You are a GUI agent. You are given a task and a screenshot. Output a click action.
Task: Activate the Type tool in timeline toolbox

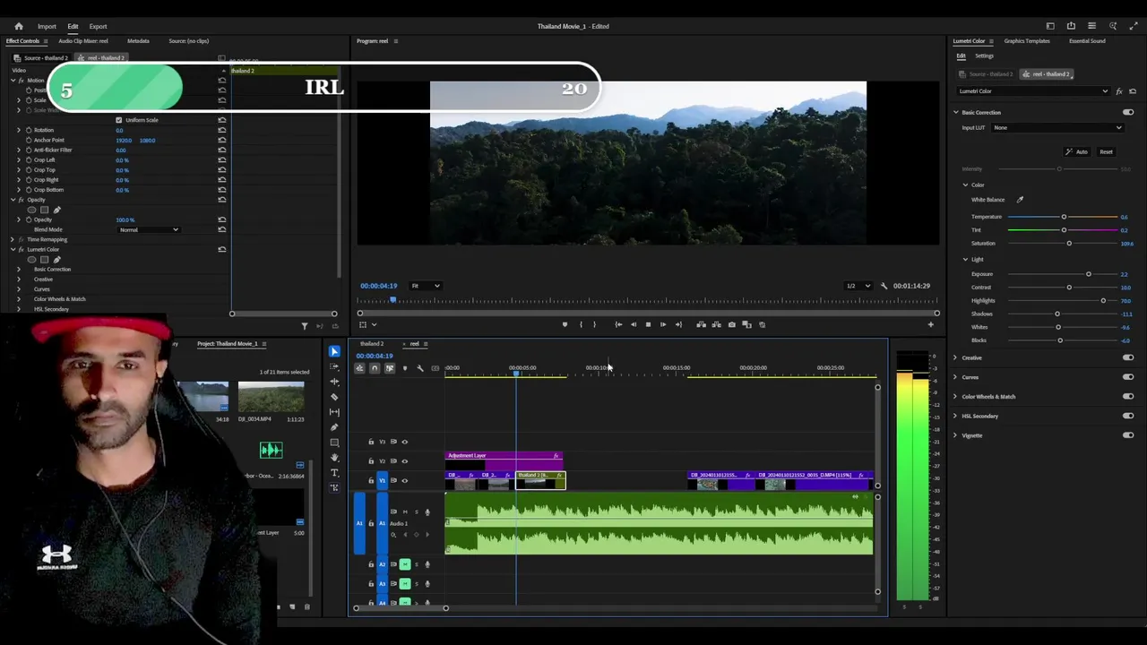pyautogui.click(x=334, y=472)
